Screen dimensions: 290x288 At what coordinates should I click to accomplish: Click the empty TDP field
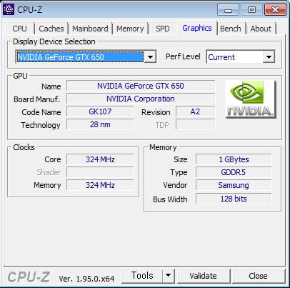(195, 124)
